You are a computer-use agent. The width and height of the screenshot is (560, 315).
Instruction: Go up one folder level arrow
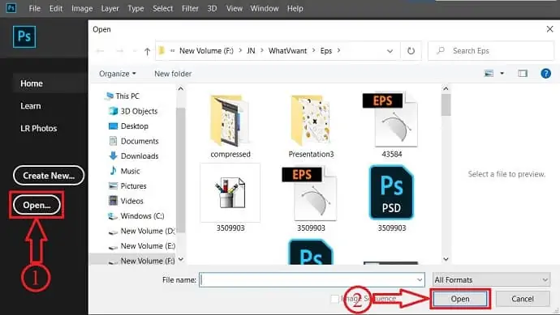click(147, 51)
